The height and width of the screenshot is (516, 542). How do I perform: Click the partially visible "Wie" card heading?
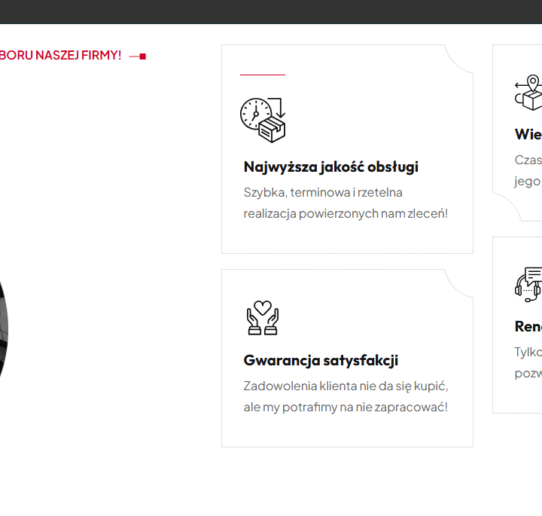click(x=528, y=134)
